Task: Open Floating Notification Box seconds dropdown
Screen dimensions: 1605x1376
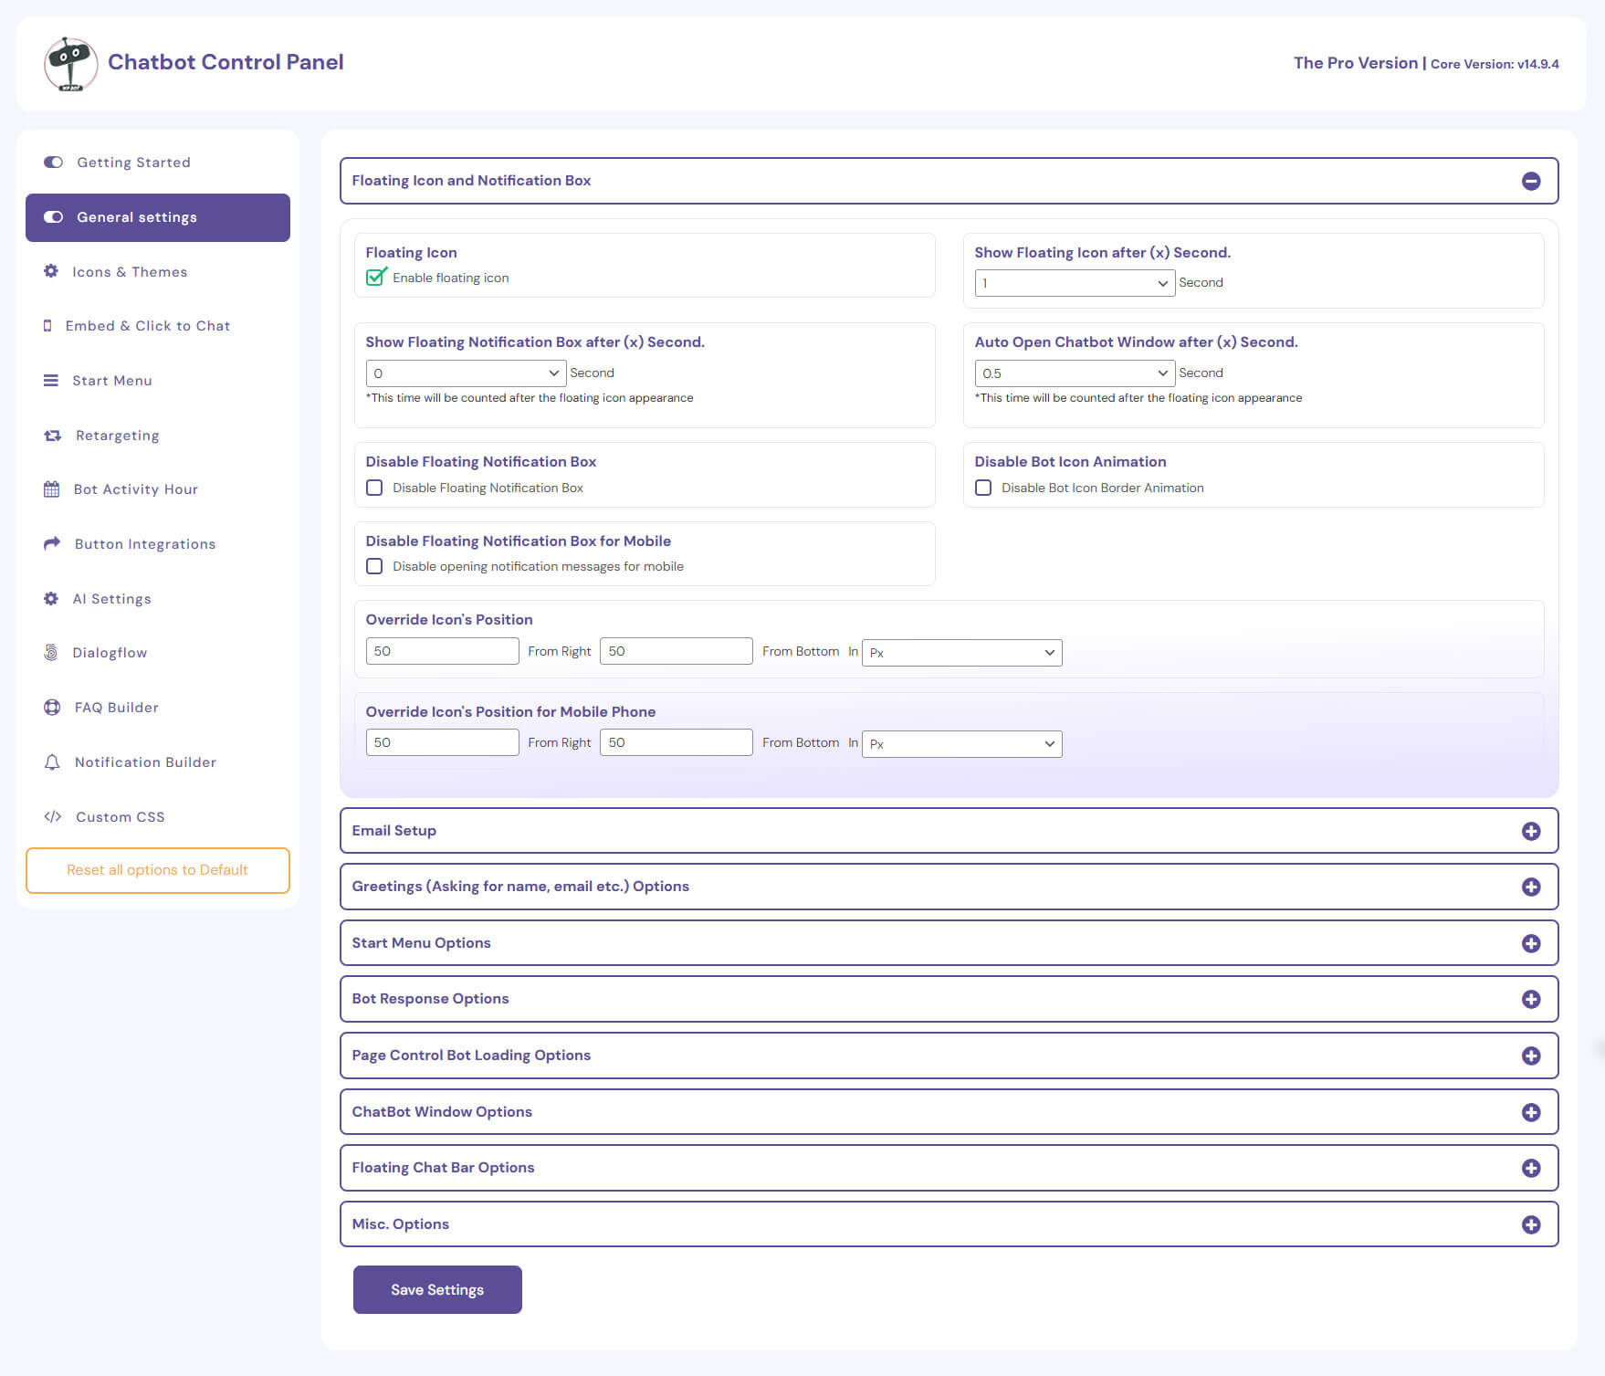Action: click(466, 373)
